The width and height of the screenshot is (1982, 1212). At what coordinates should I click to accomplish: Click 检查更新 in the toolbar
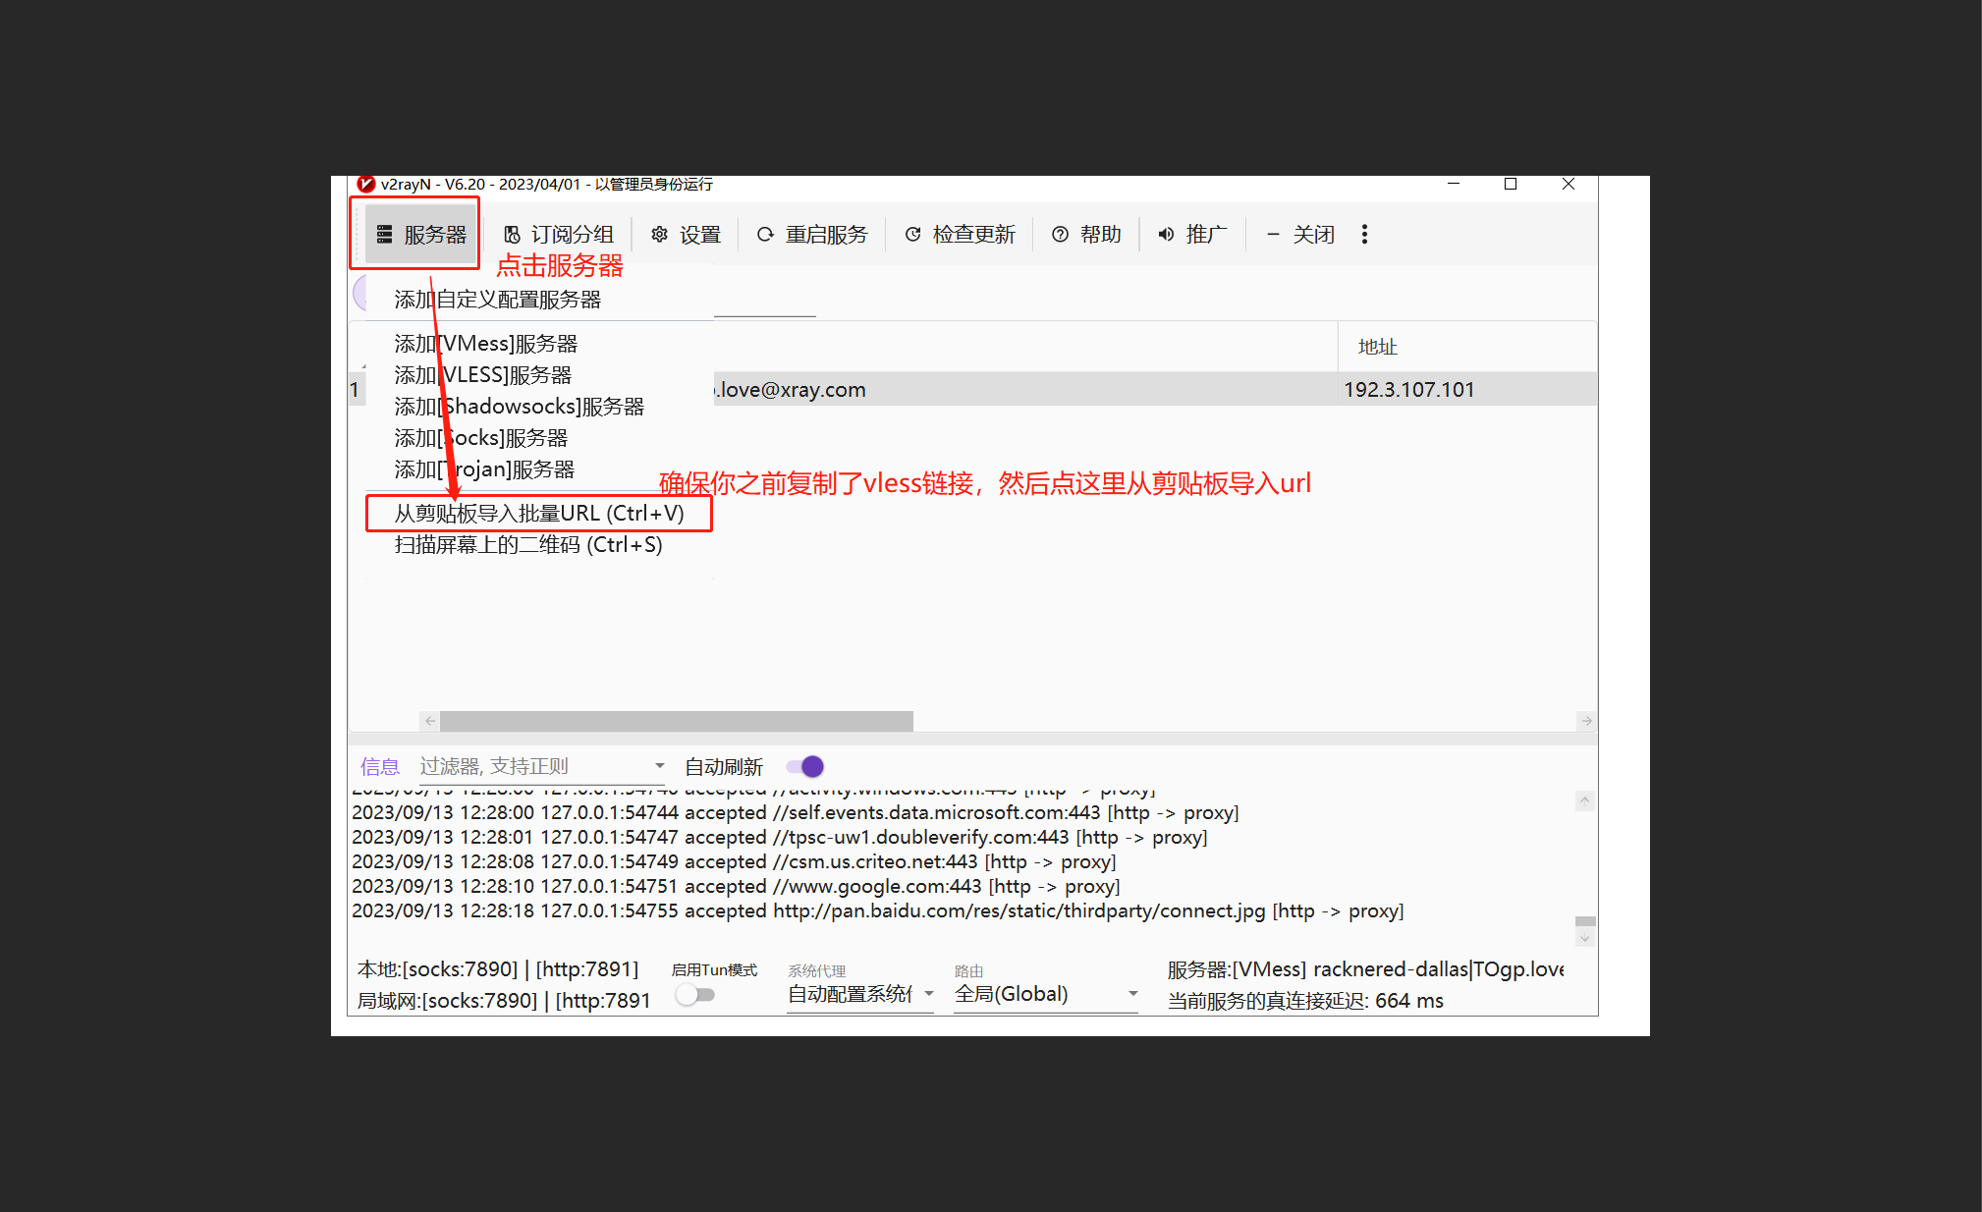coord(960,235)
